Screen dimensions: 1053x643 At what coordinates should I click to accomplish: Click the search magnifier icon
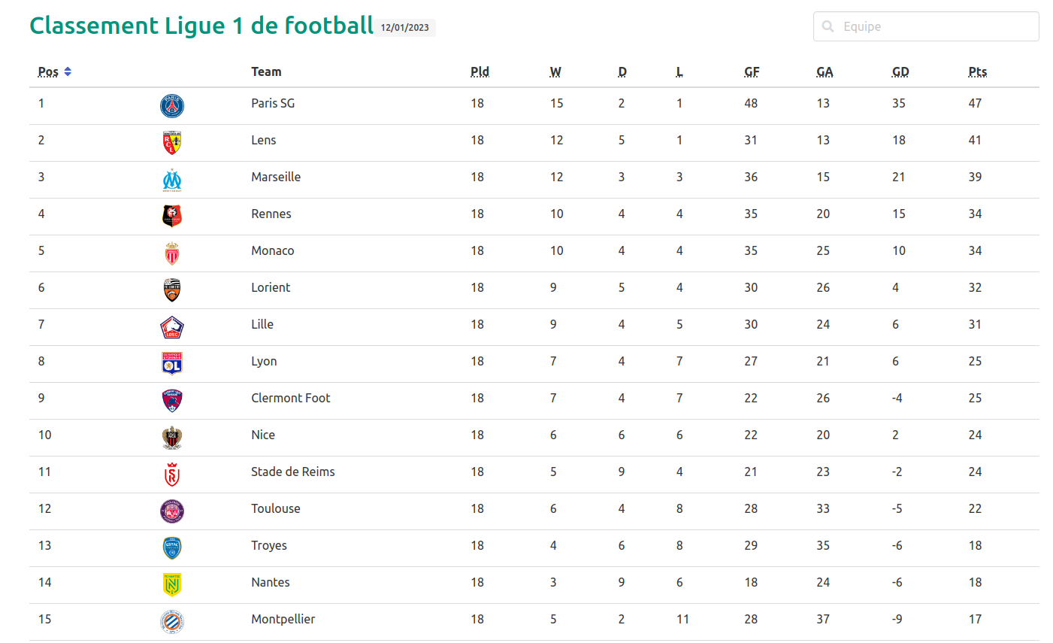(x=828, y=26)
